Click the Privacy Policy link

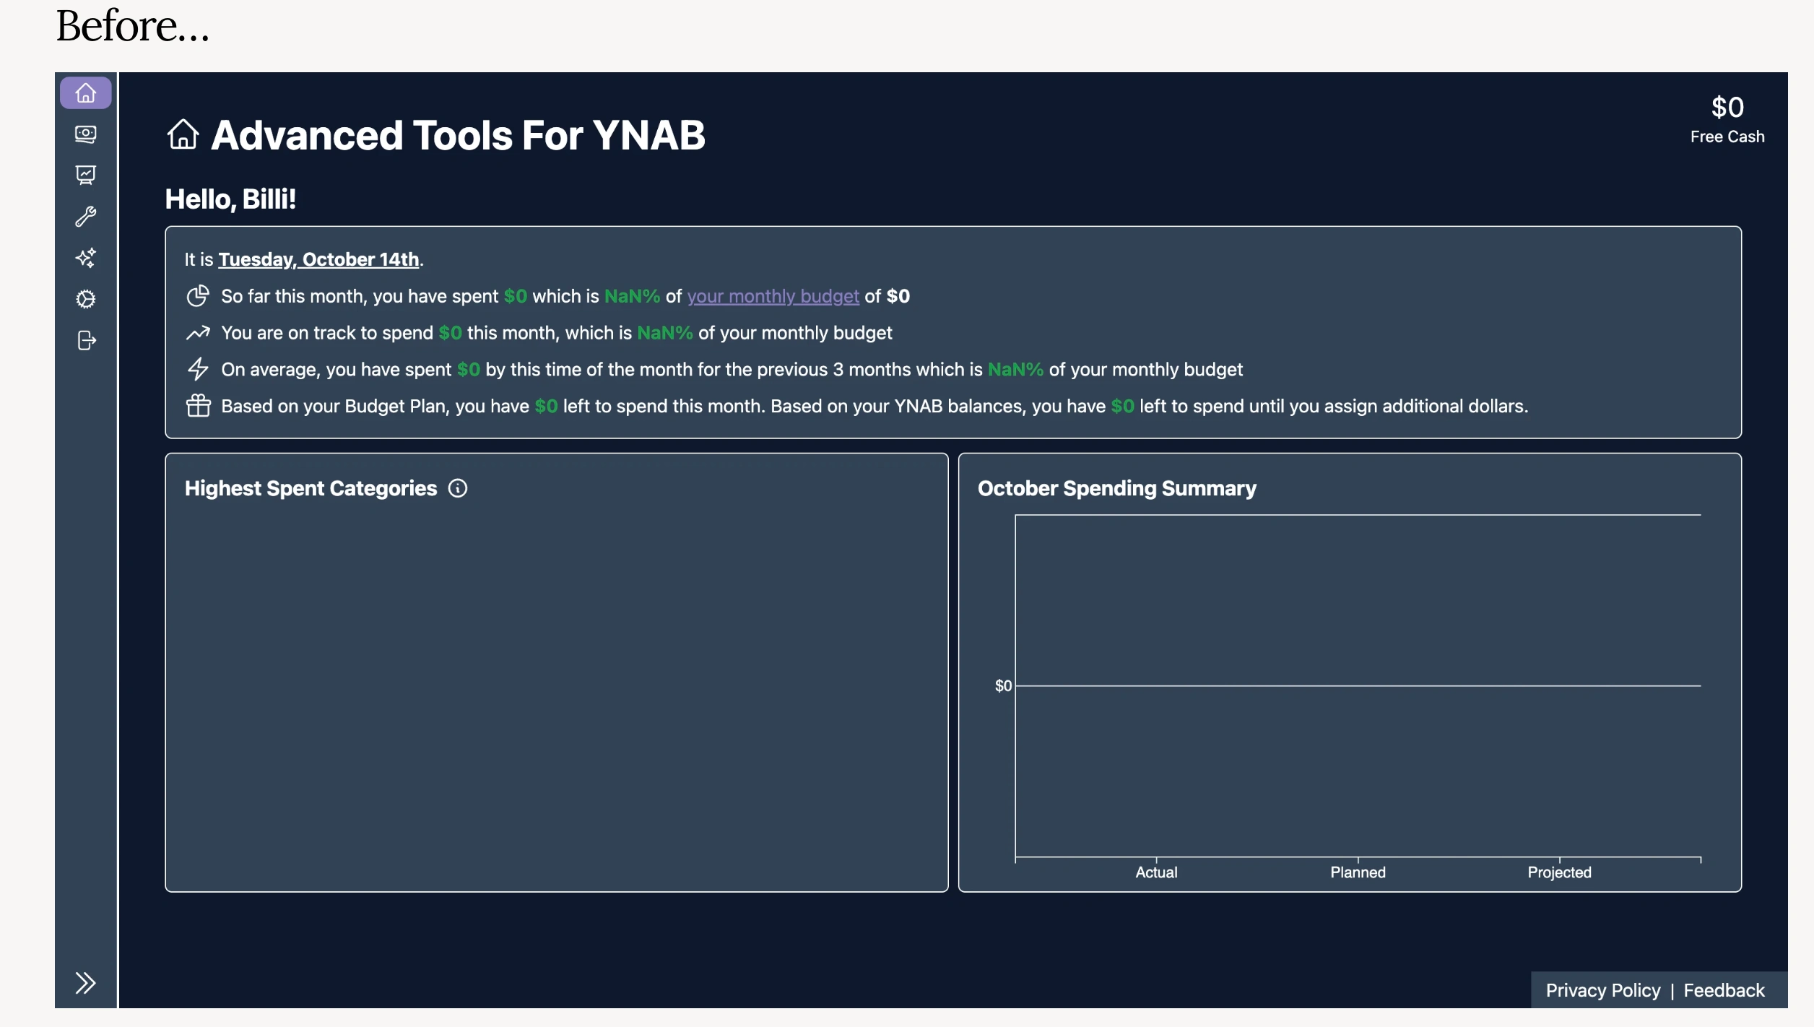(1602, 990)
